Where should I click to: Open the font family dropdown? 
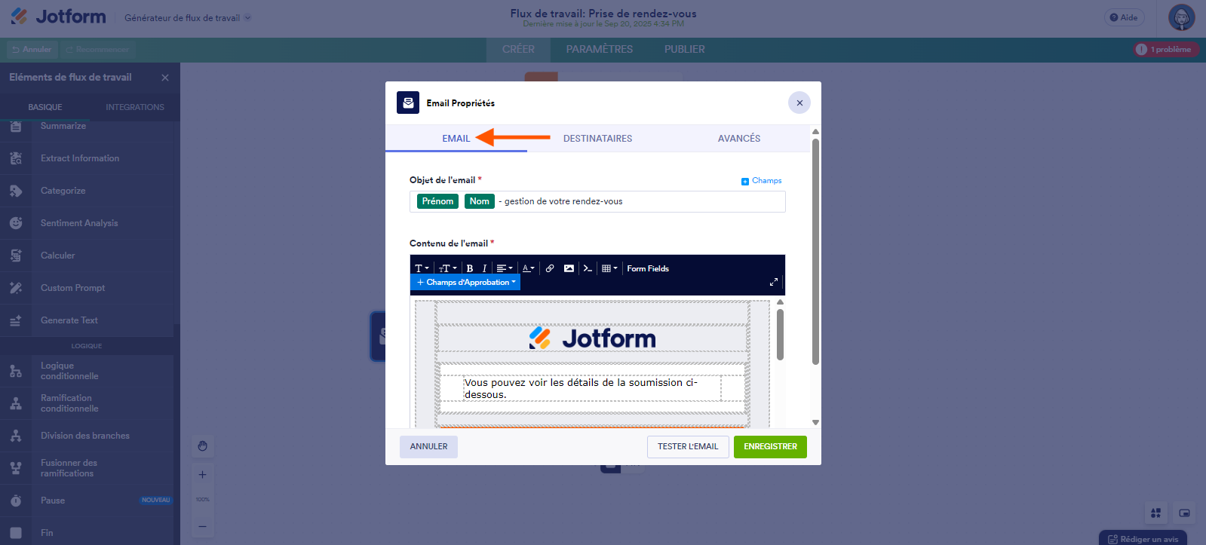coord(422,268)
